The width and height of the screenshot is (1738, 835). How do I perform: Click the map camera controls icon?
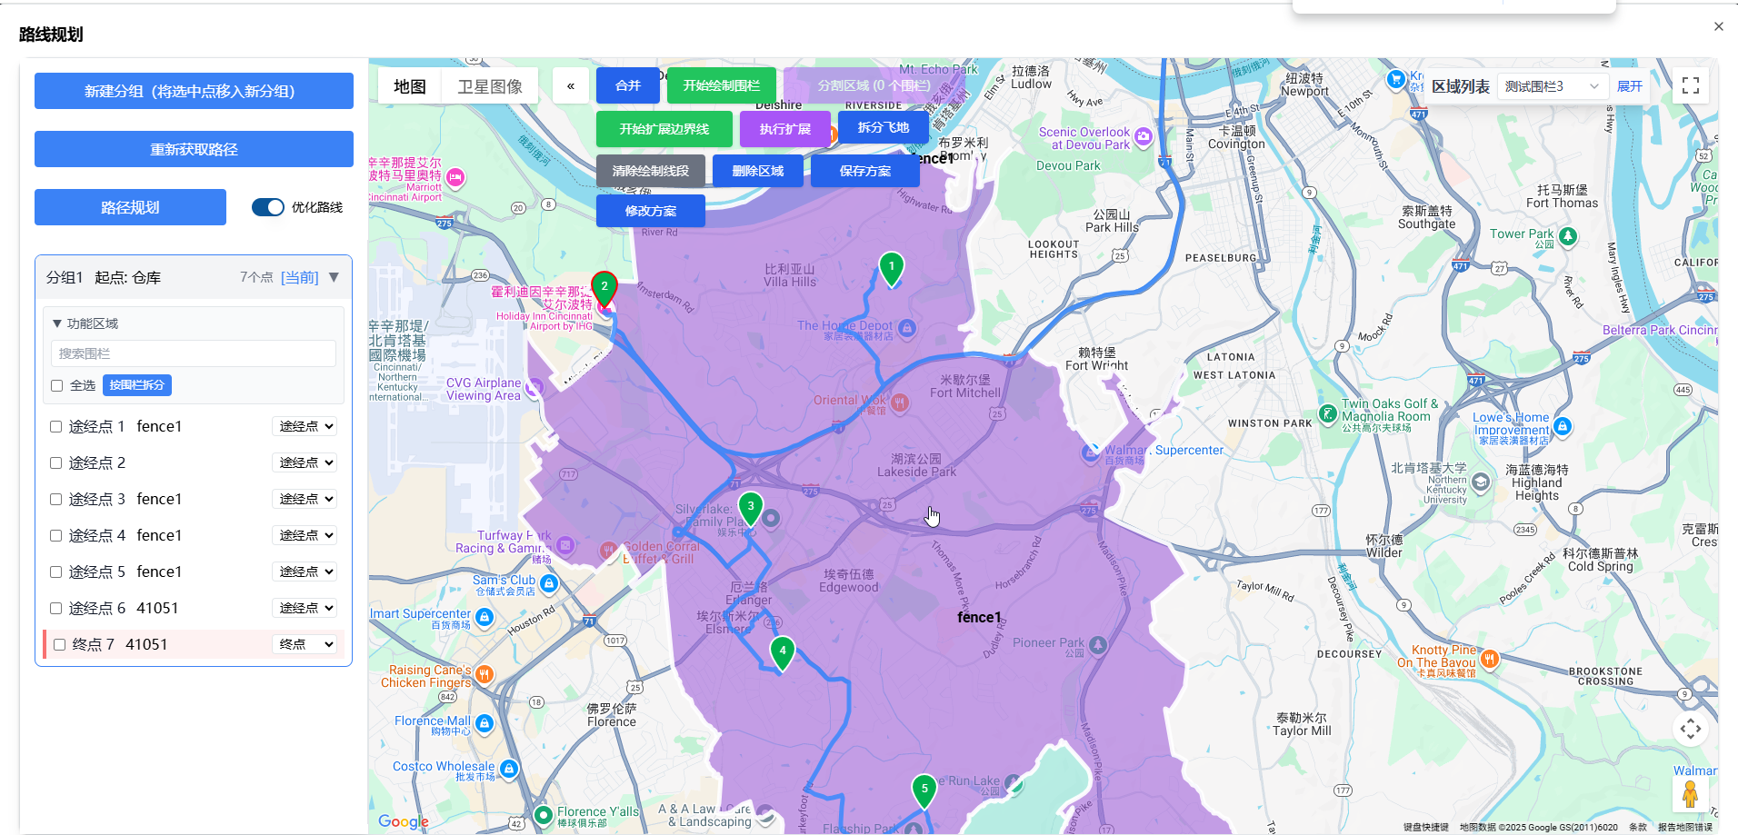click(1690, 729)
